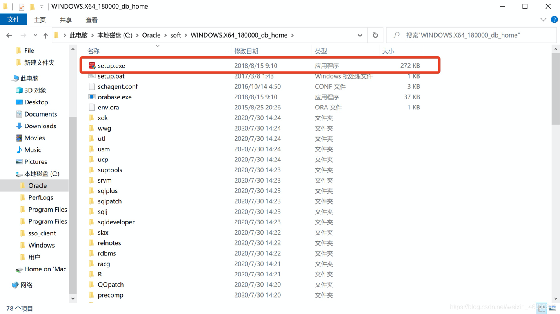
Task: Select the Oracle folder in the sidebar
Action: (x=38, y=186)
